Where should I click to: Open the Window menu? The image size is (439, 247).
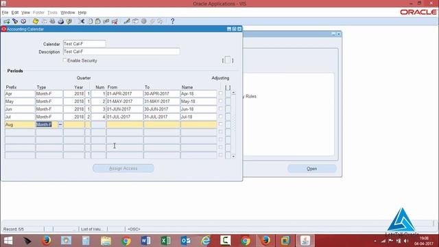(x=68, y=12)
